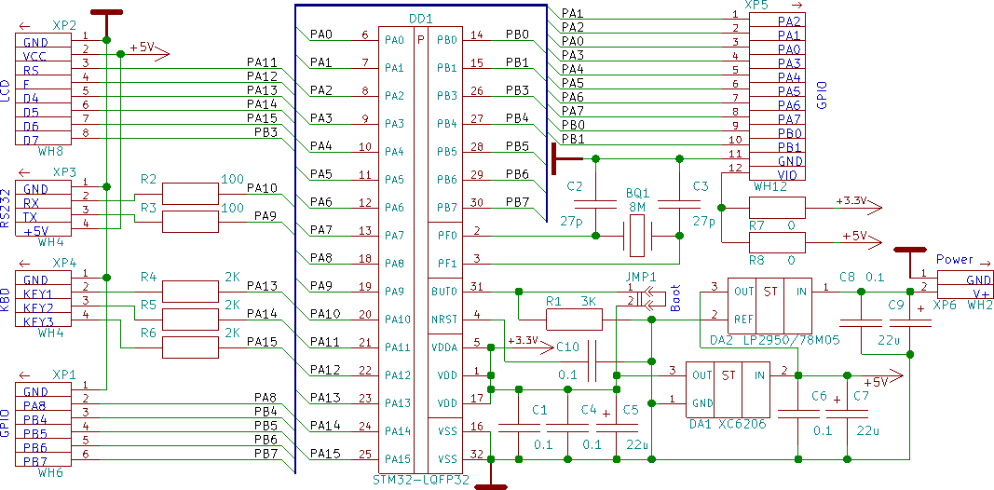Click the NRST pin on DD1
Viewport: 994px width, 490px height.
tap(443, 320)
